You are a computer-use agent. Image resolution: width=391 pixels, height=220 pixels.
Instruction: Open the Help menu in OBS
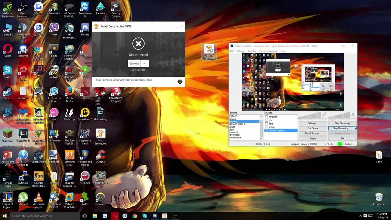pyautogui.click(x=282, y=51)
